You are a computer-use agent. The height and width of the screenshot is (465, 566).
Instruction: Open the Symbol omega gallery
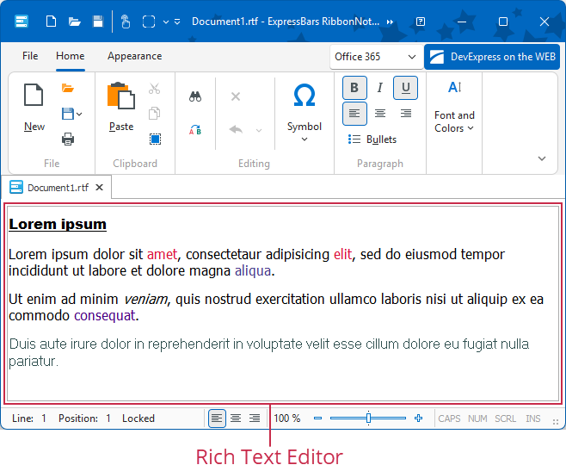click(x=305, y=112)
